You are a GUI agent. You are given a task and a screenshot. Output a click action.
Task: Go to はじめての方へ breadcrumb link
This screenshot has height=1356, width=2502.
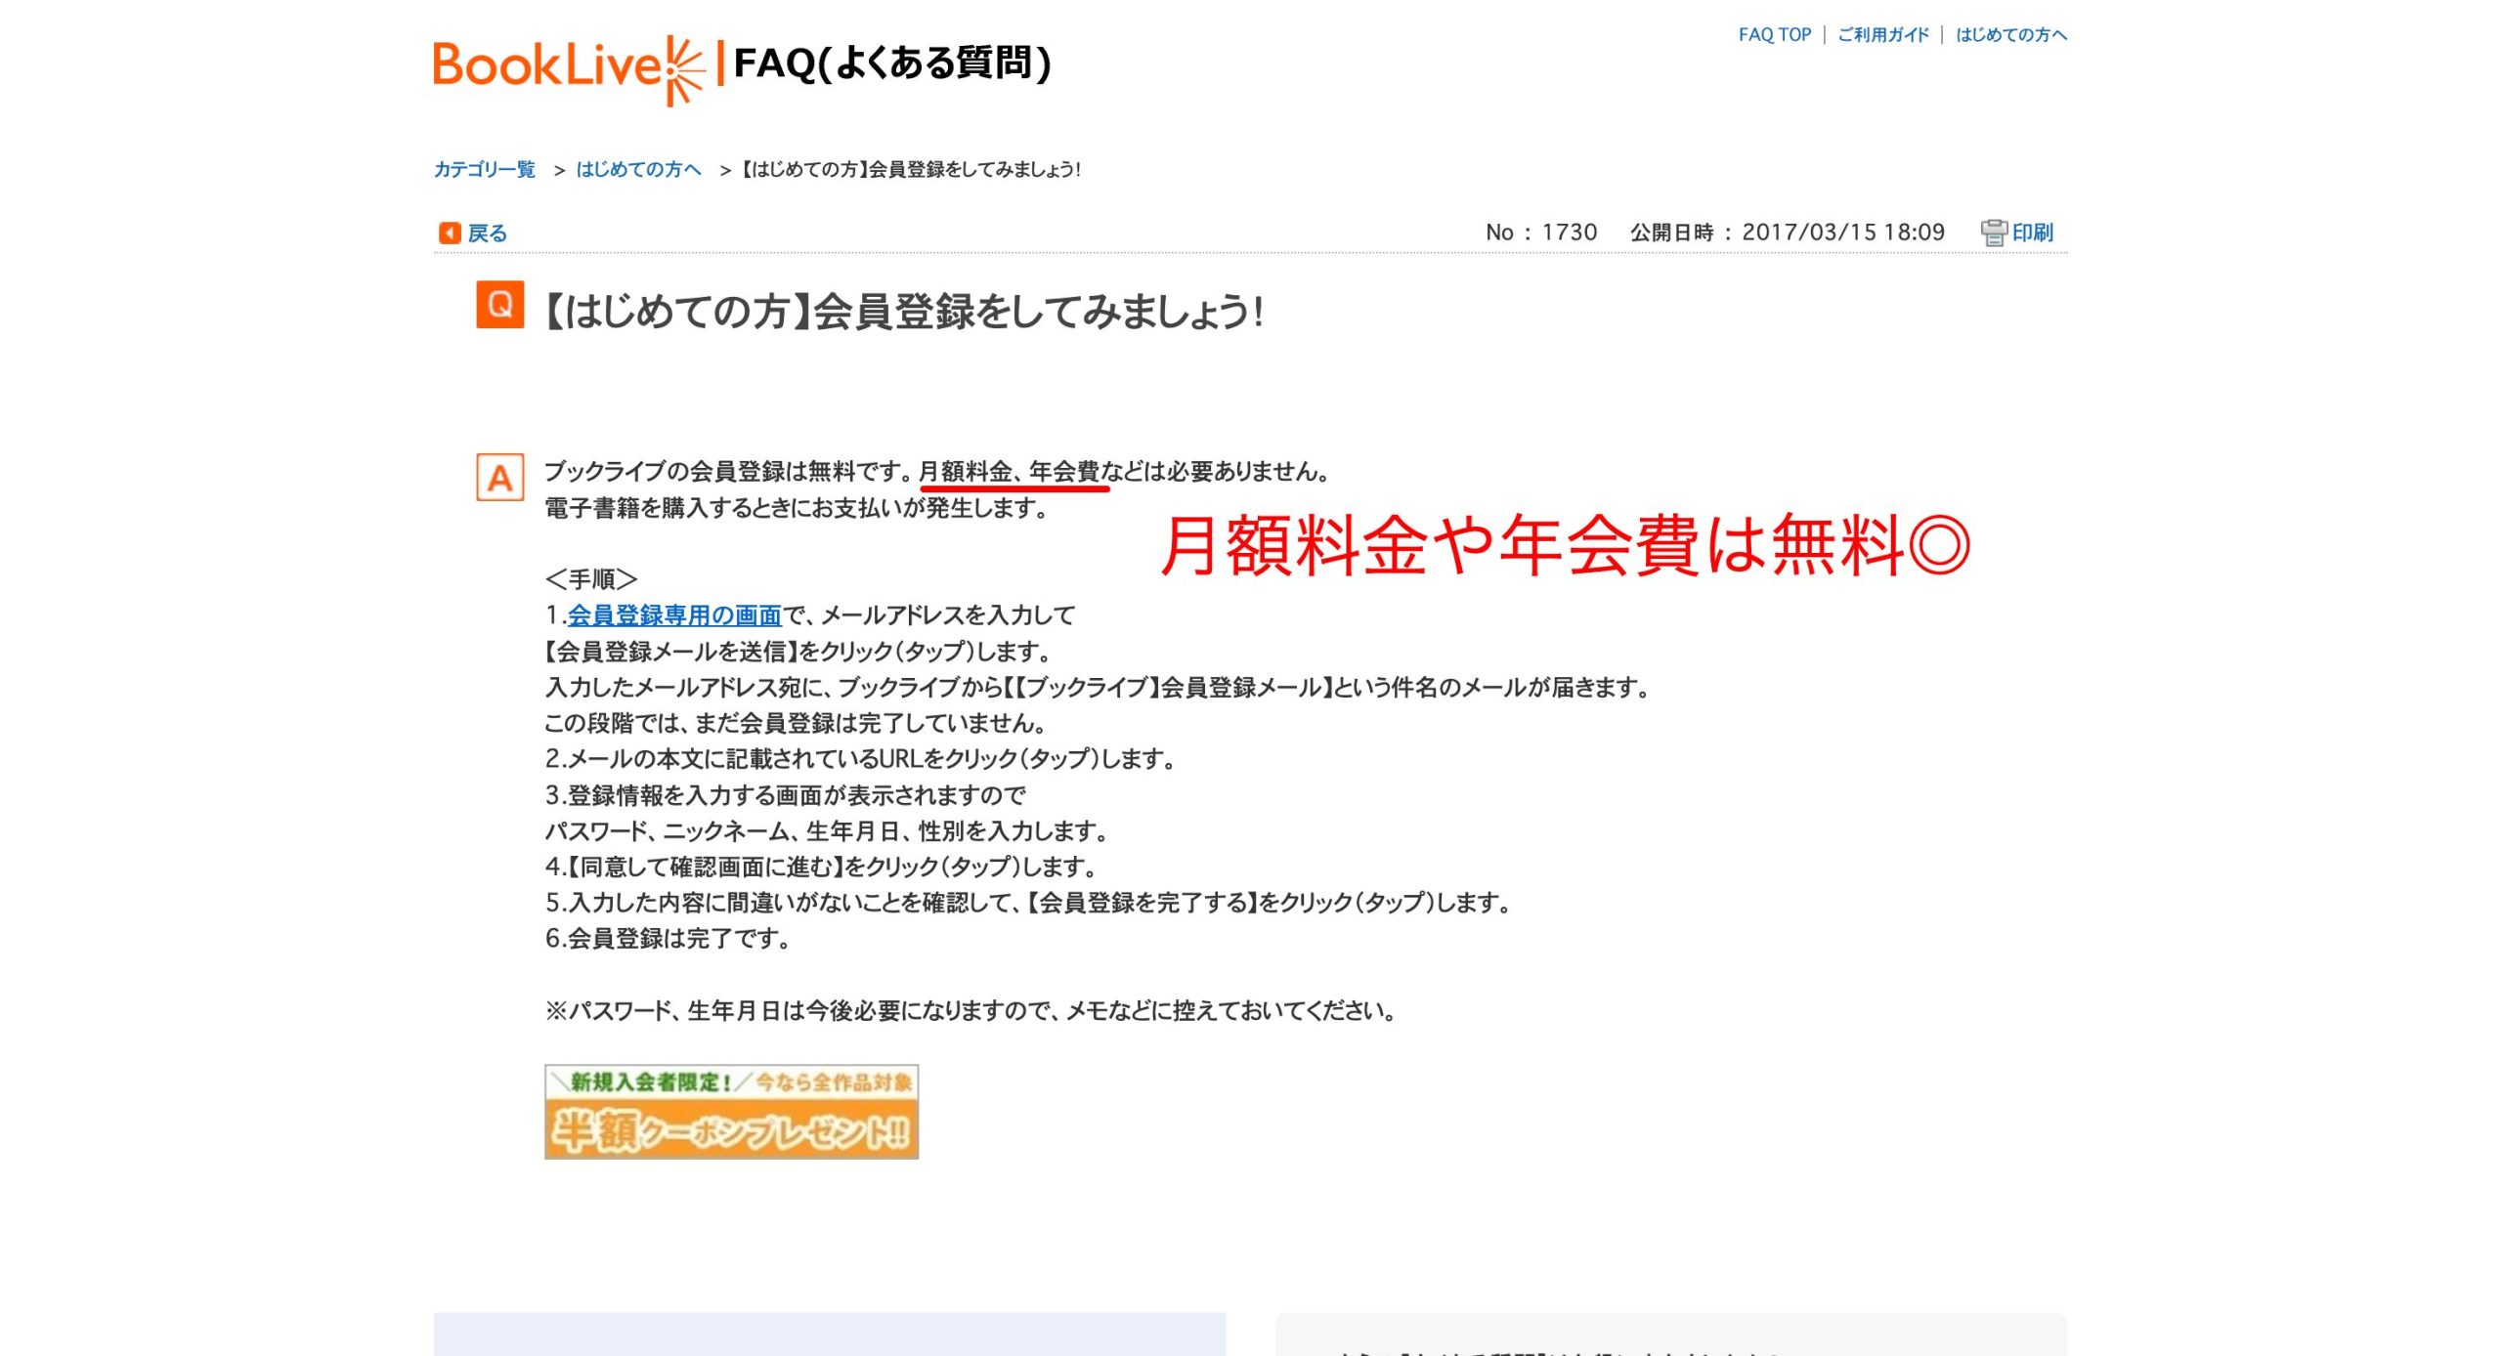coord(638,170)
